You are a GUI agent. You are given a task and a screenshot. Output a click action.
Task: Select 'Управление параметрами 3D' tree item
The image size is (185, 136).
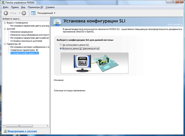click(24, 50)
